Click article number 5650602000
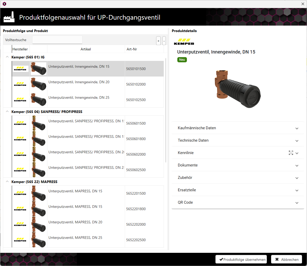This screenshot has width=307, height=266. pyautogui.click(x=136, y=154)
